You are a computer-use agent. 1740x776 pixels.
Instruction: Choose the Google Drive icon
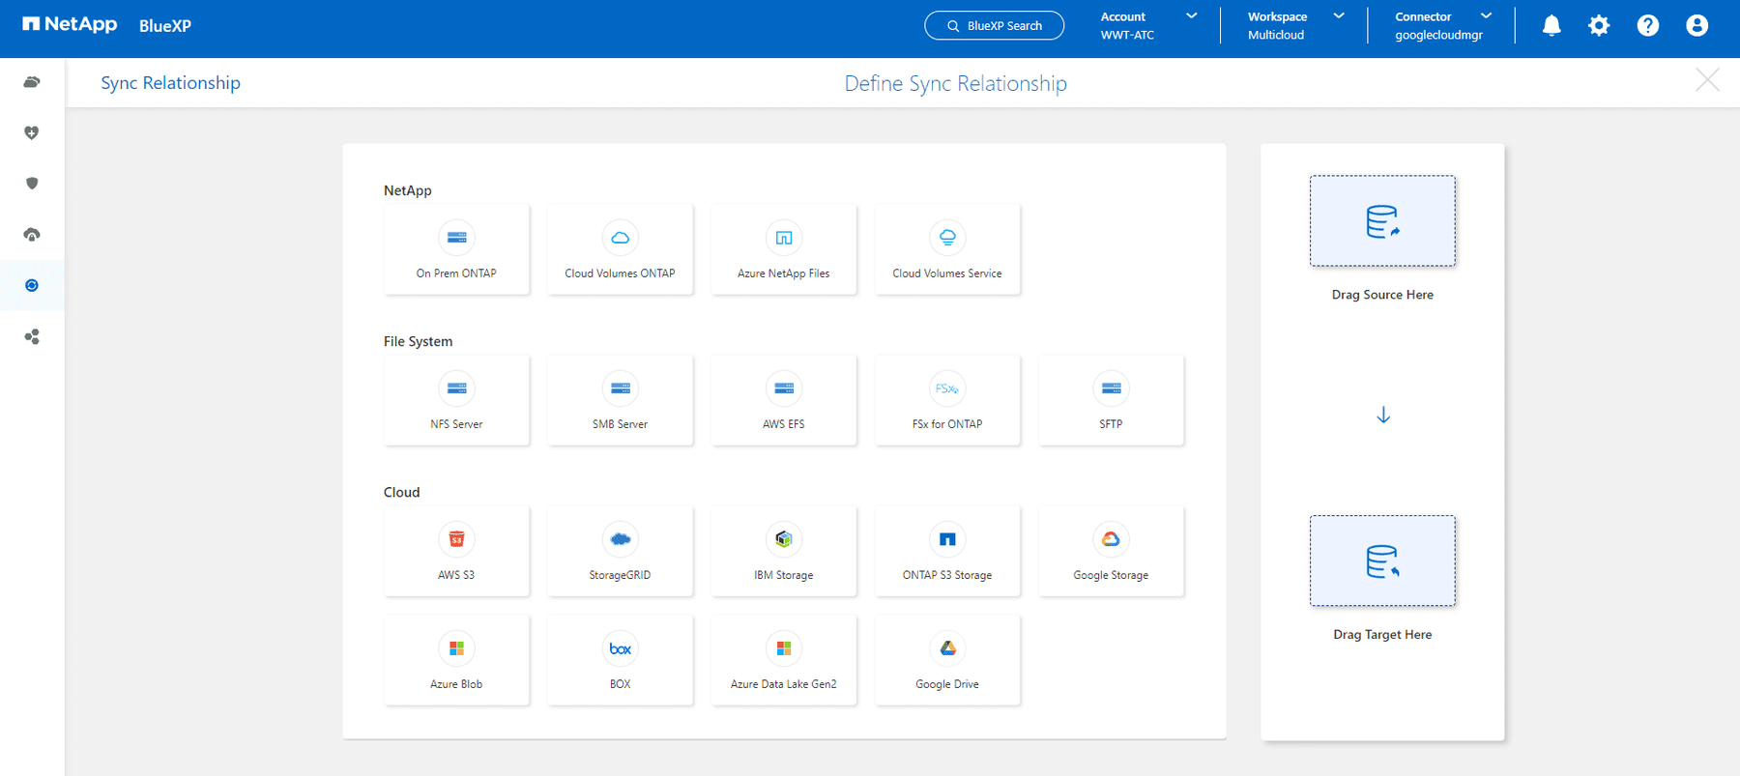947,648
